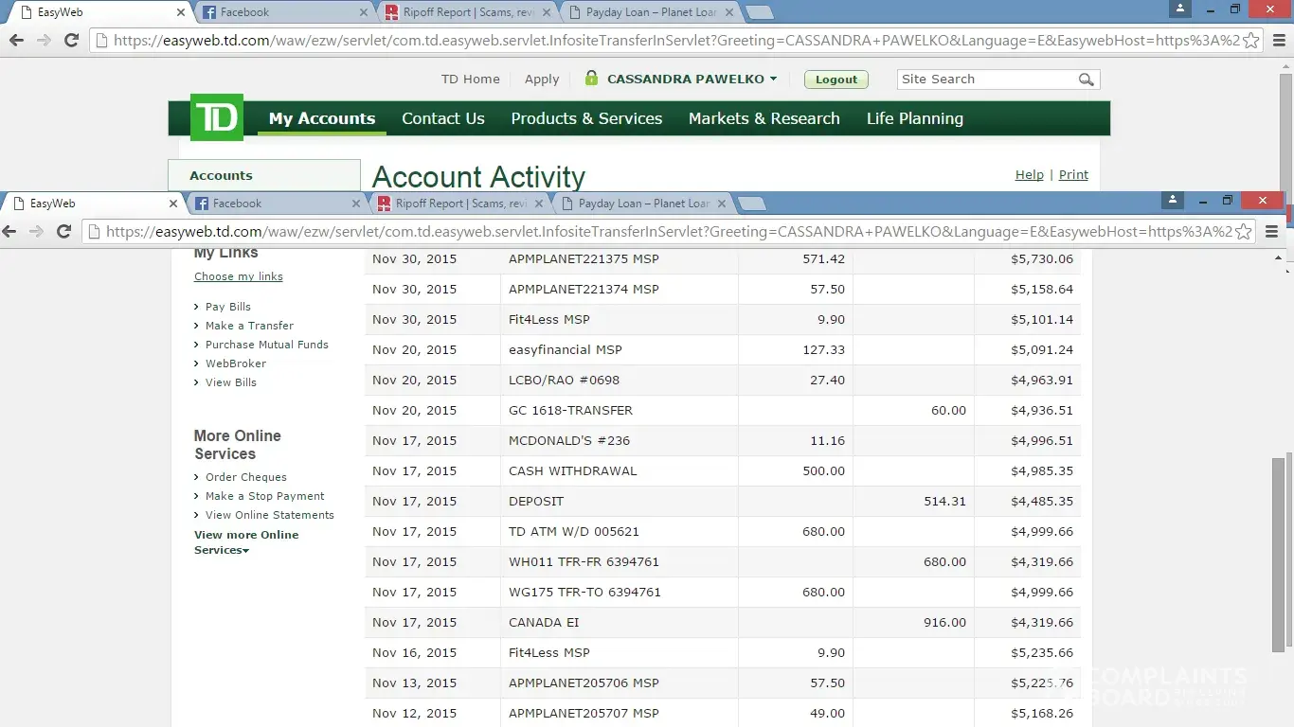1294x727 pixels.
Task: Open Chrome menu in the front window
Action: pos(1271,231)
